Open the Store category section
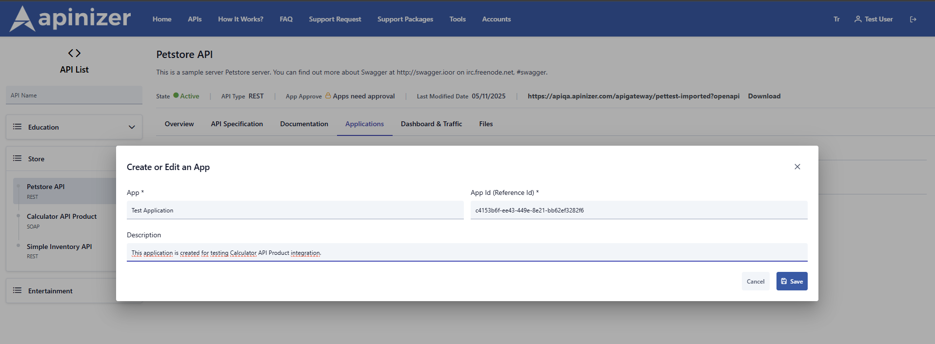Image resolution: width=935 pixels, height=344 pixels. pyautogui.click(x=36, y=159)
